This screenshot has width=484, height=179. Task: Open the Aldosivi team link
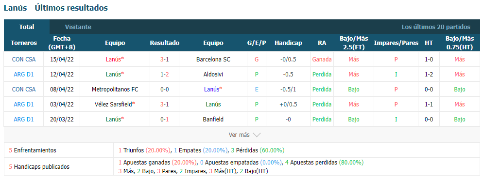click(x=213, y=74)
